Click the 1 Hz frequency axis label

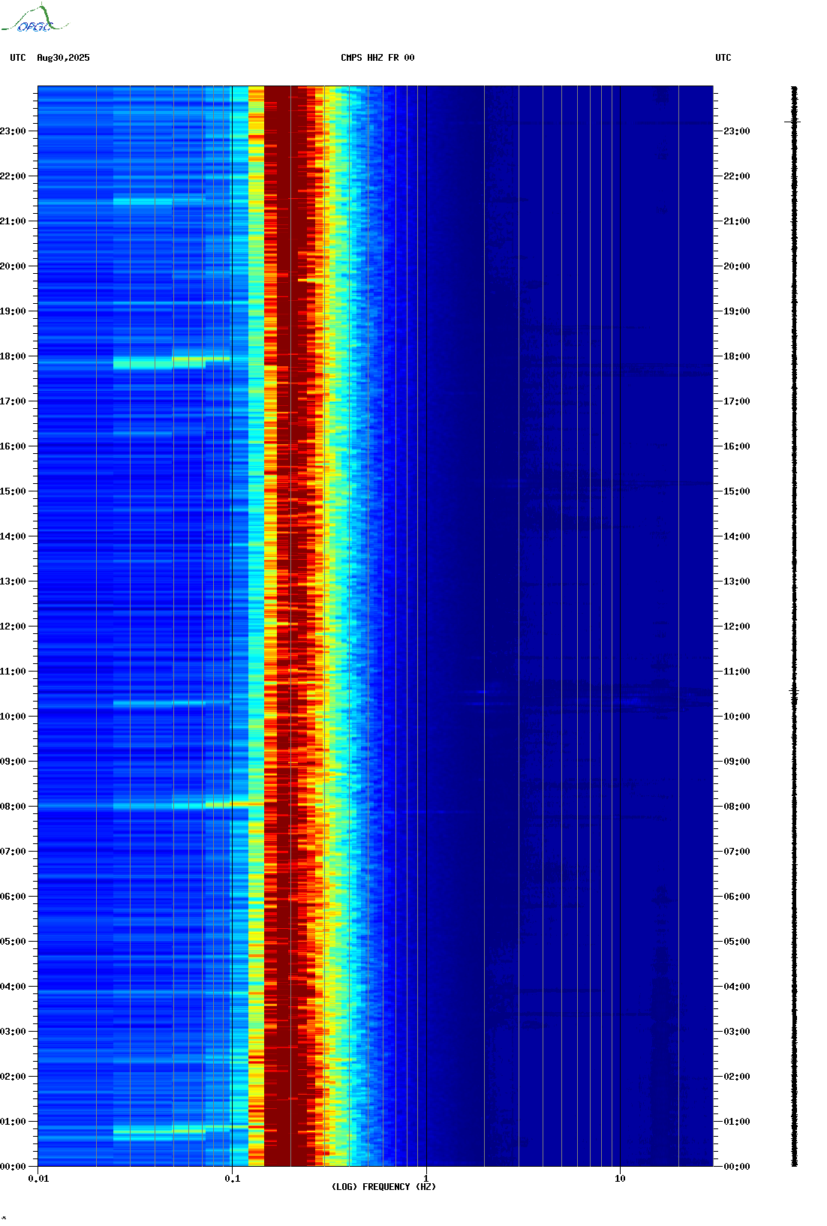tap(426, 1179)
